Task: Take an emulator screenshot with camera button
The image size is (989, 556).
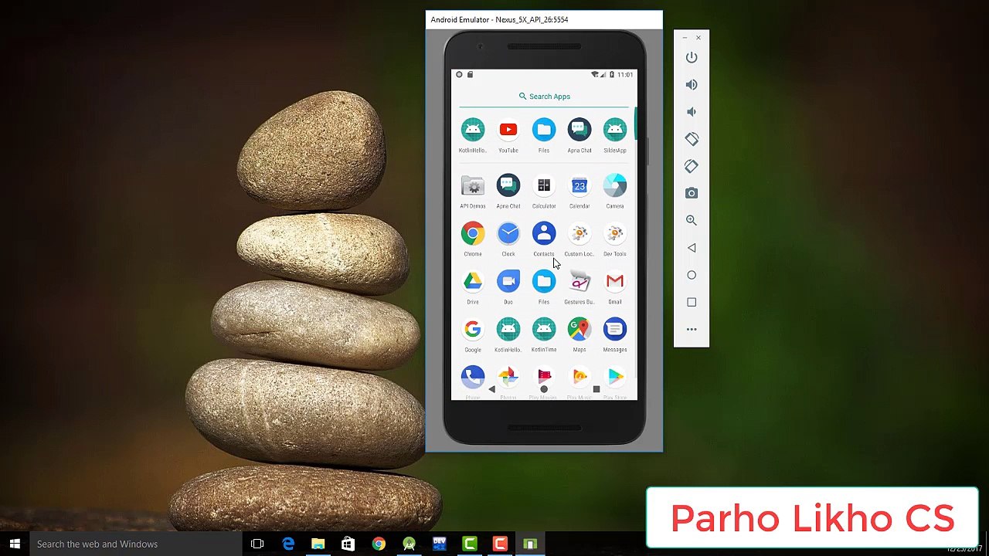Action: 692,193
